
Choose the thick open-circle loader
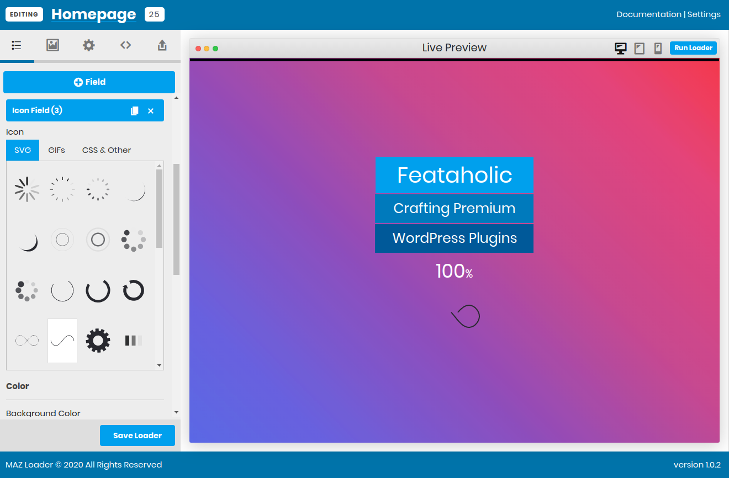pyautogui.click(x=98, y=290)
